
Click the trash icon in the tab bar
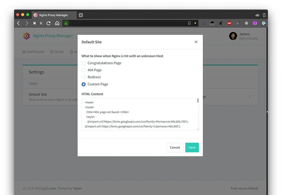[x=264, y=15]
